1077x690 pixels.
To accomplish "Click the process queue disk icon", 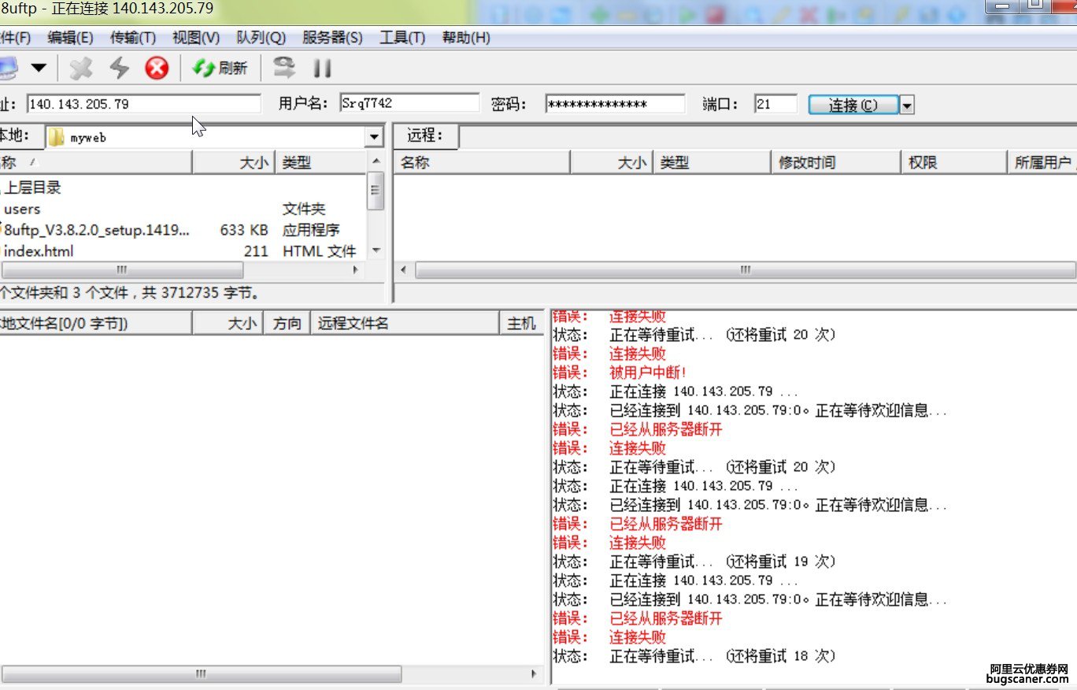I will pyautogui.click(x=283, y=68).
